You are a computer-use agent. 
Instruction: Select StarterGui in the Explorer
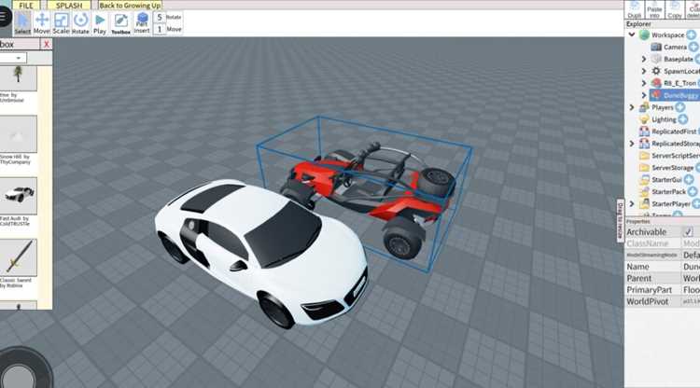pos(666,180)
